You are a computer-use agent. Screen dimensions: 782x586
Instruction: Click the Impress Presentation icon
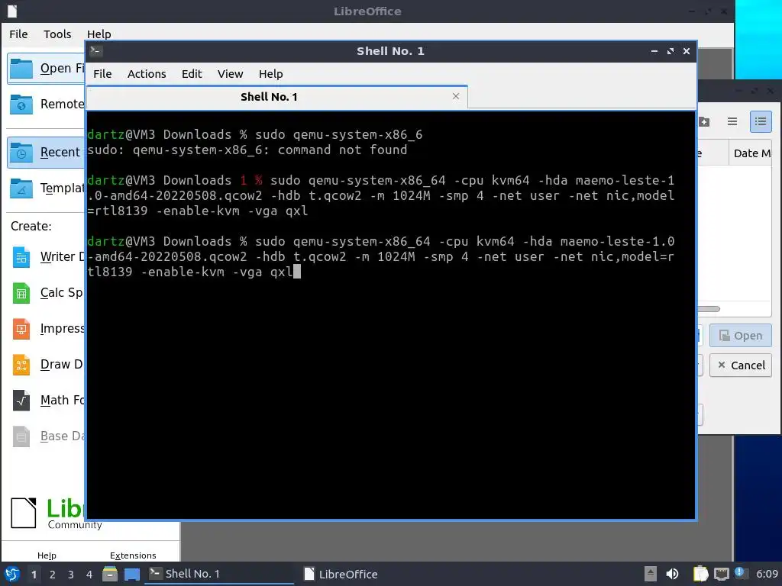pyautogui.click(x=21, y=329)
